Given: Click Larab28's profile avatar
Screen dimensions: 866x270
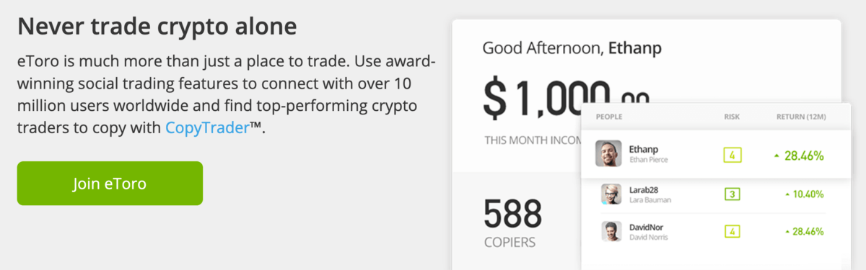Looking at the screenshot, I should pos(612,194).
